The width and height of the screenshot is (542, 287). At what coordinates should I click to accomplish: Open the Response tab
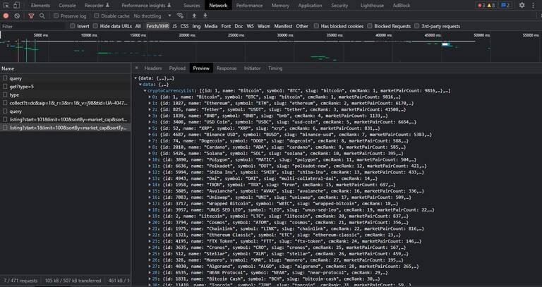coord(227,68)
